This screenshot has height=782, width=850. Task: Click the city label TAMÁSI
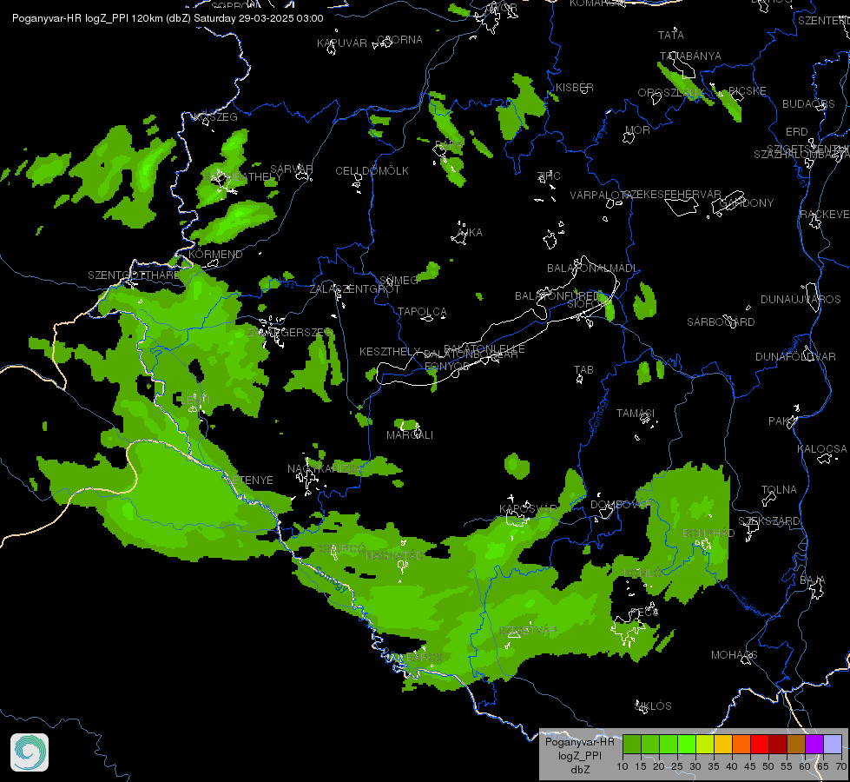pos(636,414)
